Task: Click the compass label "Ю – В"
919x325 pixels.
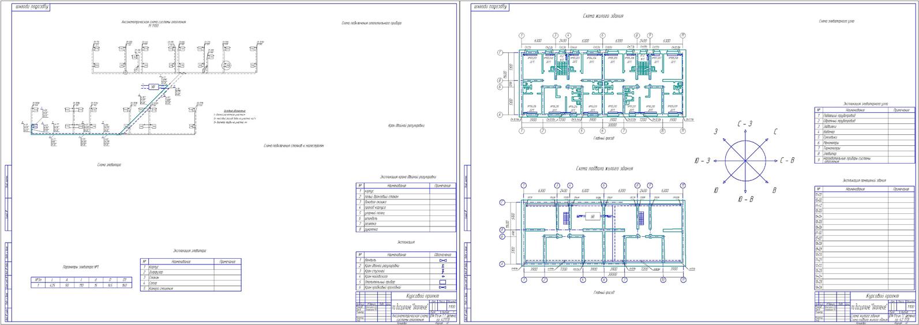Action: pos(745,199)
